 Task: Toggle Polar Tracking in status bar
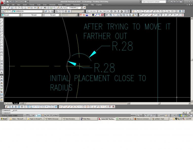33,116
